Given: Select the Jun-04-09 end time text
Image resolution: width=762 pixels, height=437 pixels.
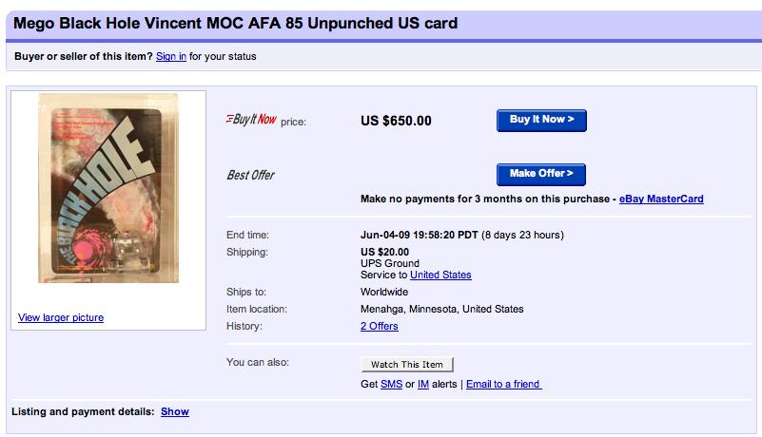Looking at the screenshot, I should coord(420,235).
